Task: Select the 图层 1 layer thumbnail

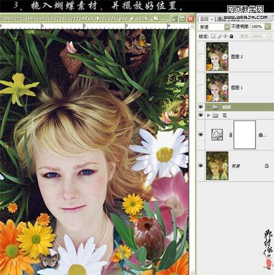Action: click(x=217, y=88)
